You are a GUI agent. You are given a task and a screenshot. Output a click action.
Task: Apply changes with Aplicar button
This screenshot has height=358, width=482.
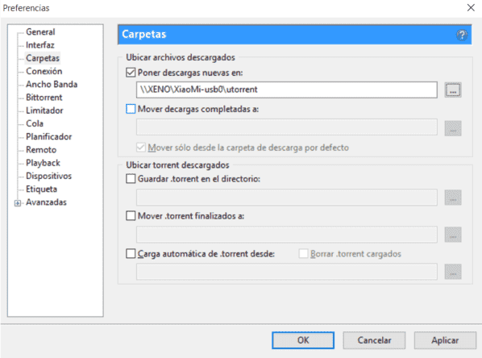pos(445,340)
